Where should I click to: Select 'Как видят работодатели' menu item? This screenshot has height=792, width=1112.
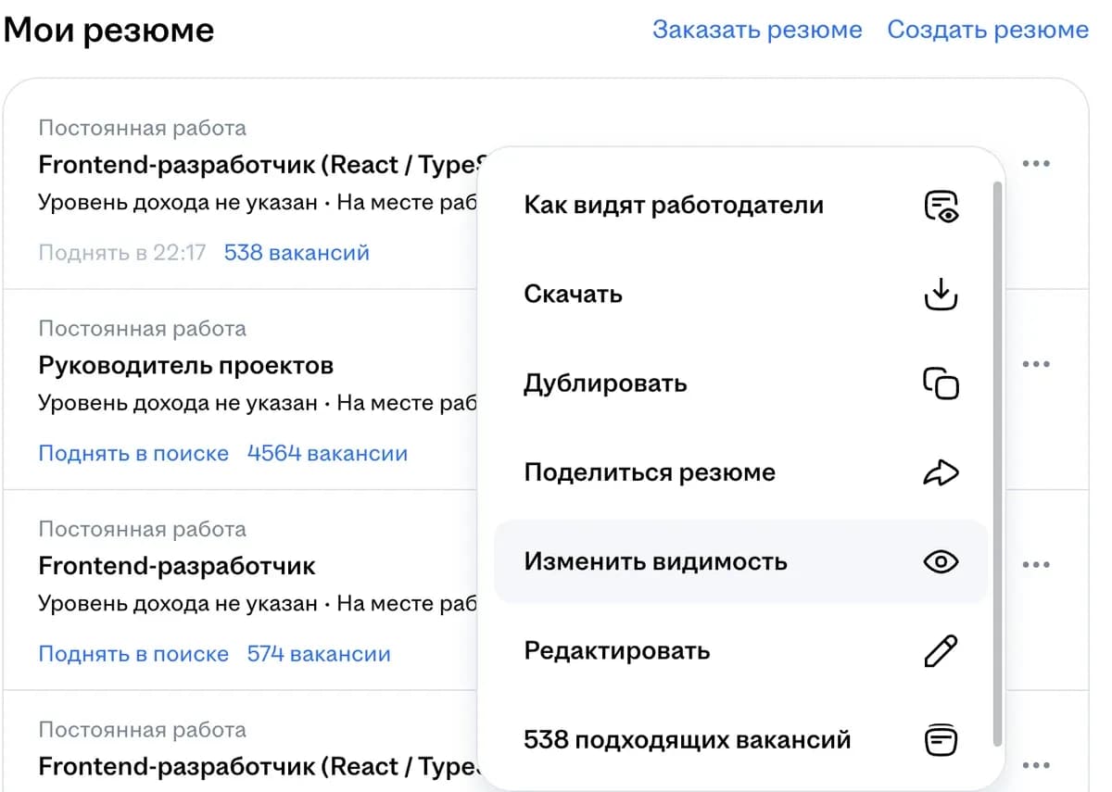741,205
